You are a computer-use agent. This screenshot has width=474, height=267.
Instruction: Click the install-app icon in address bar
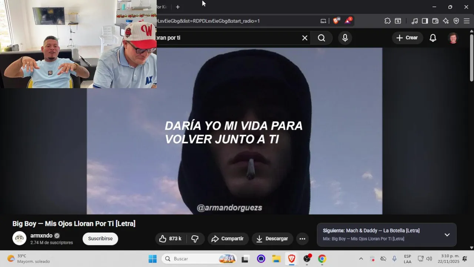click(323, 21)
